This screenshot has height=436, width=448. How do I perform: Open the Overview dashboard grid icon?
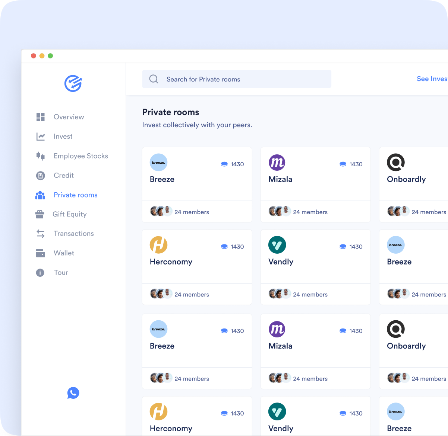(41, 117)
